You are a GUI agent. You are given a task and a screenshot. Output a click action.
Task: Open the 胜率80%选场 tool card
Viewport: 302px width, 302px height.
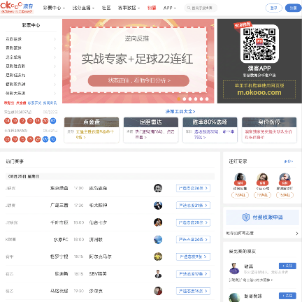pyautogui.click(x=210, y=130)
